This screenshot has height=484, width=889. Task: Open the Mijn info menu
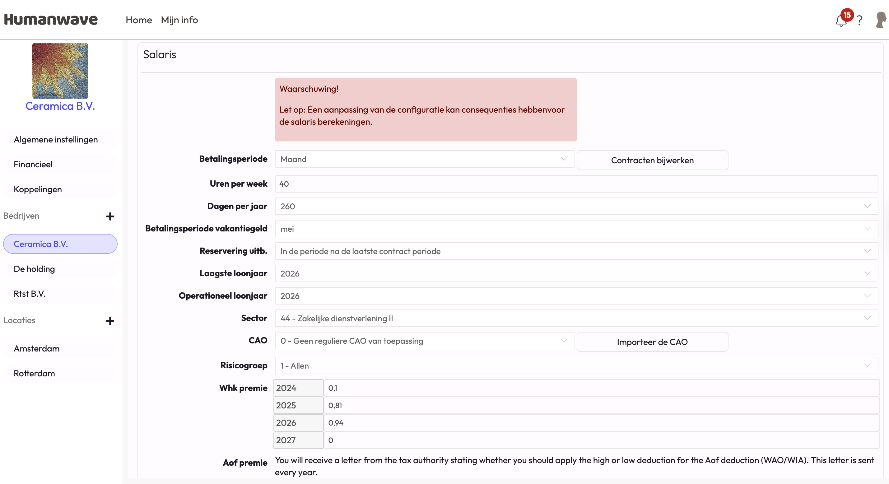click(x=179, y=20)
